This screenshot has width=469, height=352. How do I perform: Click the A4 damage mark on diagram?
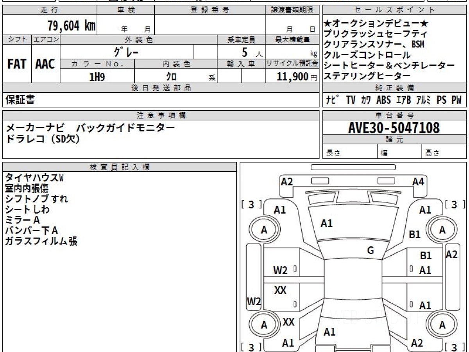[x=418, y=181]
